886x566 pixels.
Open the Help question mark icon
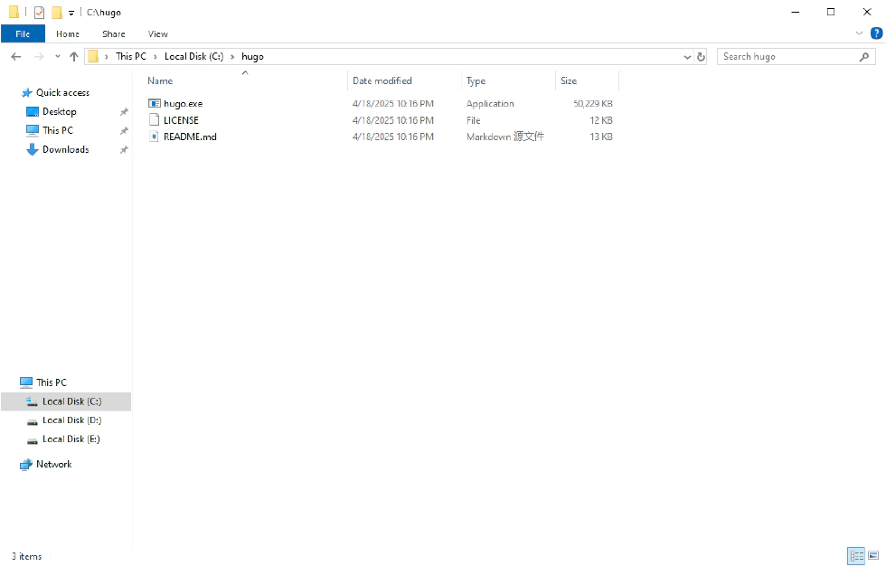[x=875, y=33]
